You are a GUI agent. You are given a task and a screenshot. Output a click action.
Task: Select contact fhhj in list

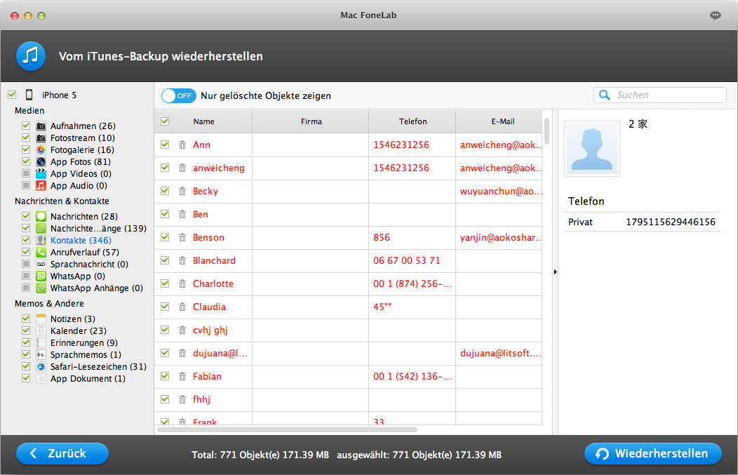coord(201,399)
